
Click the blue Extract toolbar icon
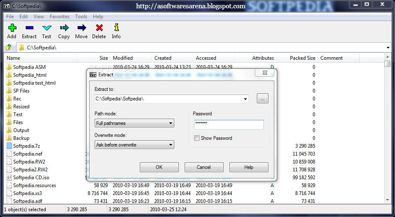tap(29, 27)
